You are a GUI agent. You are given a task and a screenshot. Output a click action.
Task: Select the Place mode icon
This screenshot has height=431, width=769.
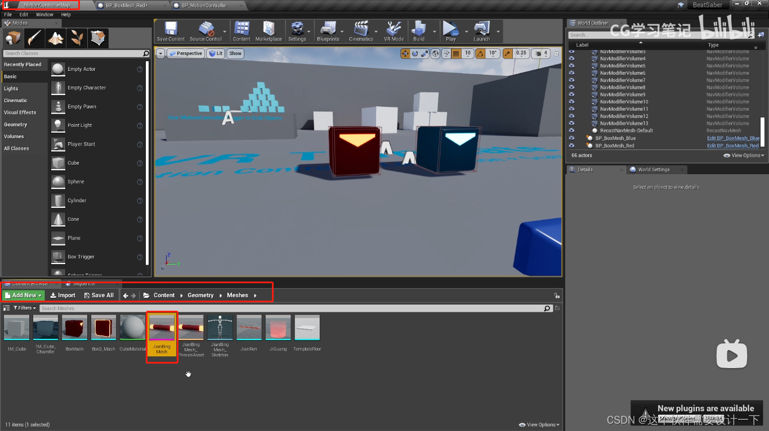pos(14,38)
